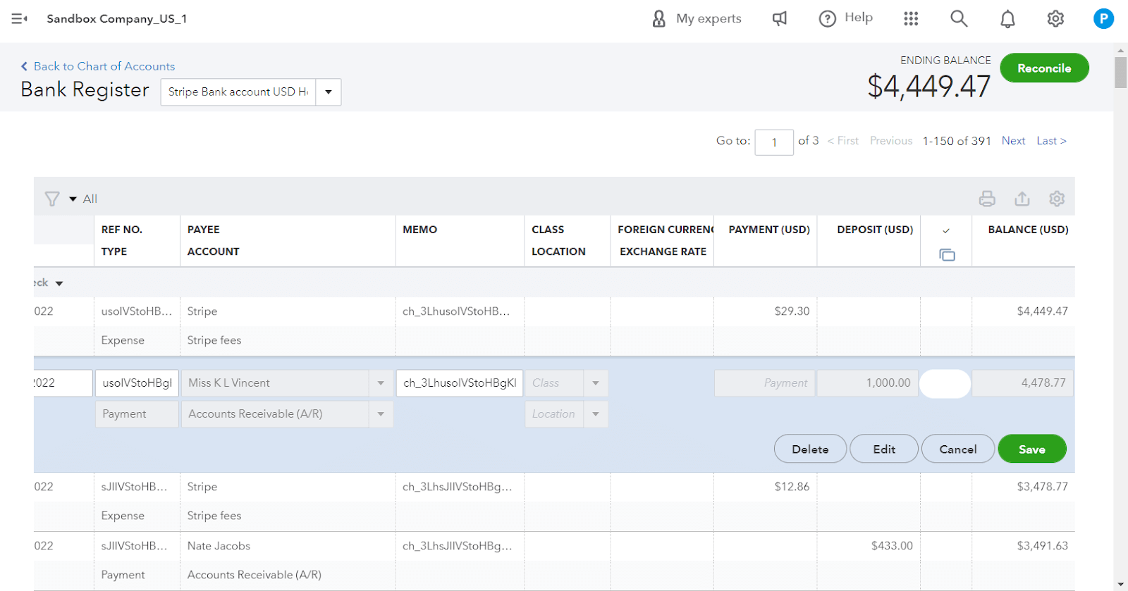Open the megaphone announcements icon
Viewport: 1128px width, 591px height.
click(x=780, y=19)
